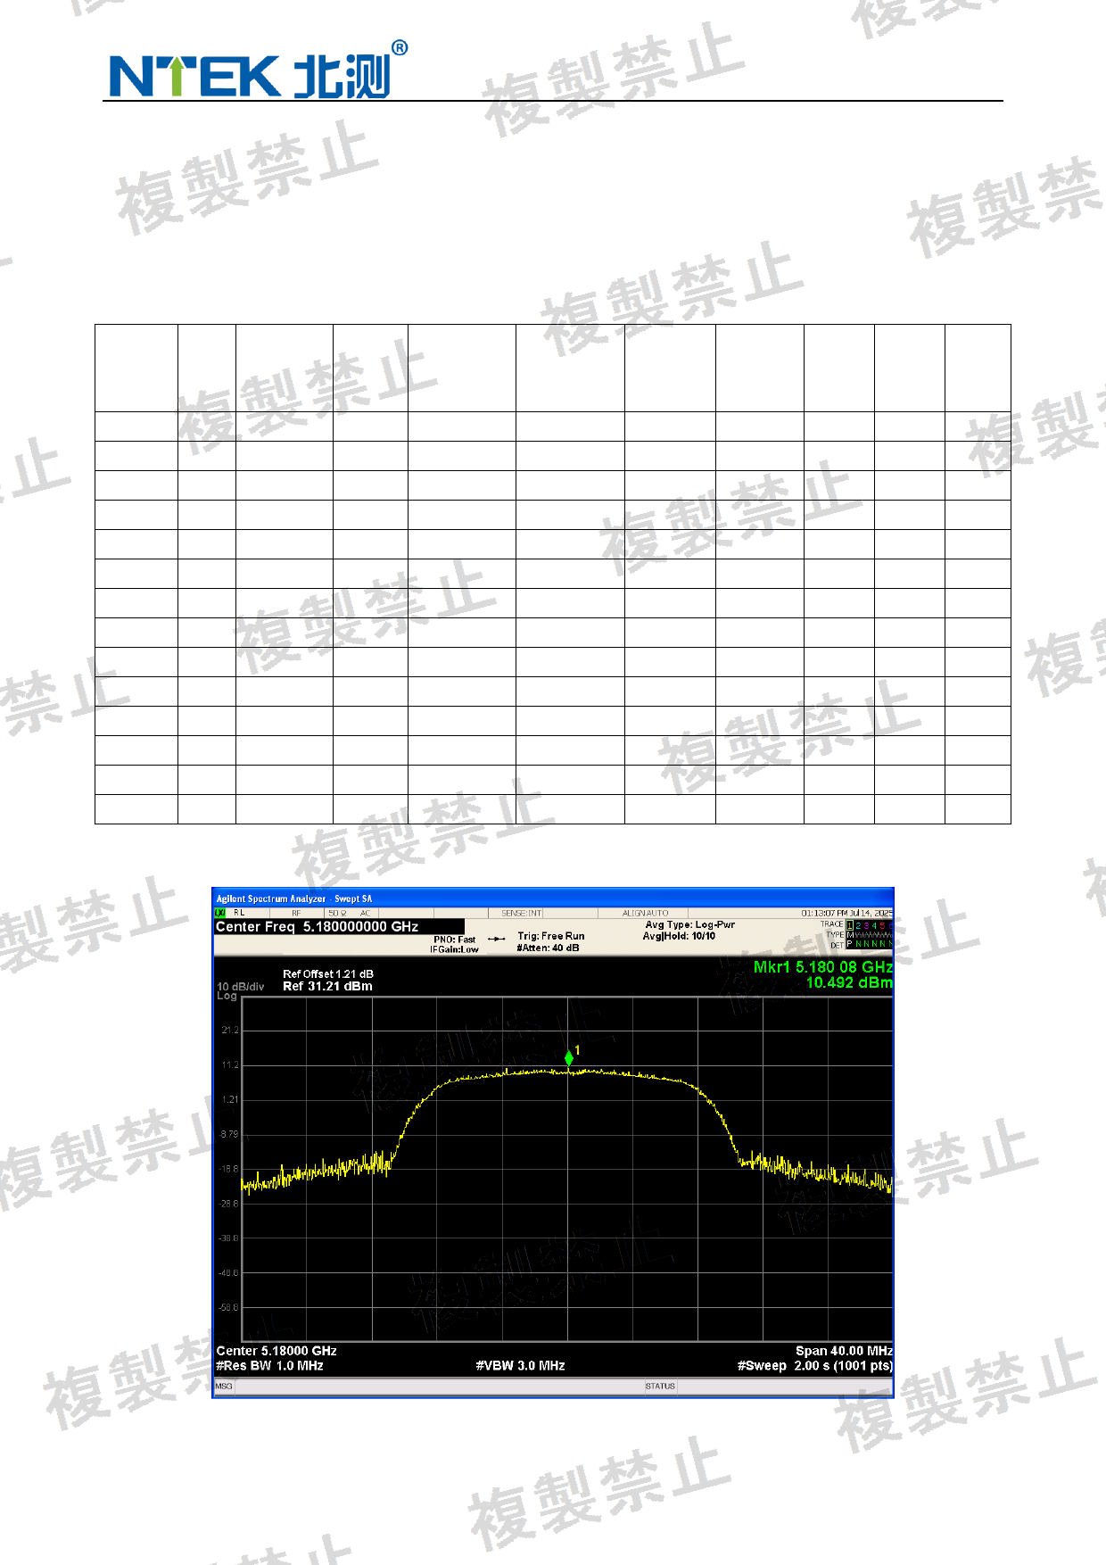Click the green marker 1 diamond on the trace
The width and height of the screenshot is (1106, 1565).
click(569, 1058)
